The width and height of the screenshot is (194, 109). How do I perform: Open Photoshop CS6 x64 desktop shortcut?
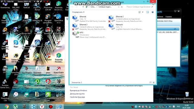(x=48, y=6)
